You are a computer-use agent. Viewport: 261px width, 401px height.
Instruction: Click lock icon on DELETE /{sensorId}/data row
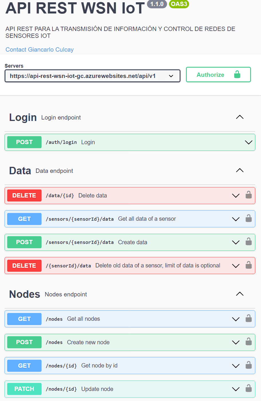point(248,265)
